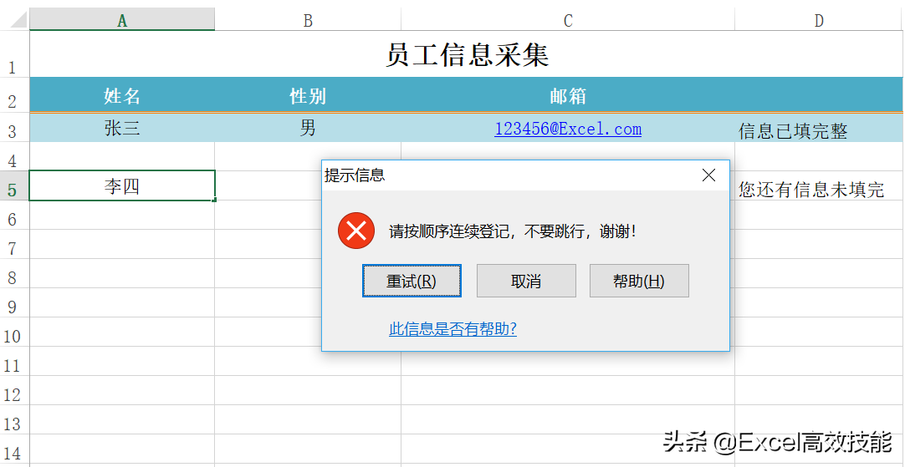Select row 11 header
The height and width of the screenshot is (467, 905).
14,362
